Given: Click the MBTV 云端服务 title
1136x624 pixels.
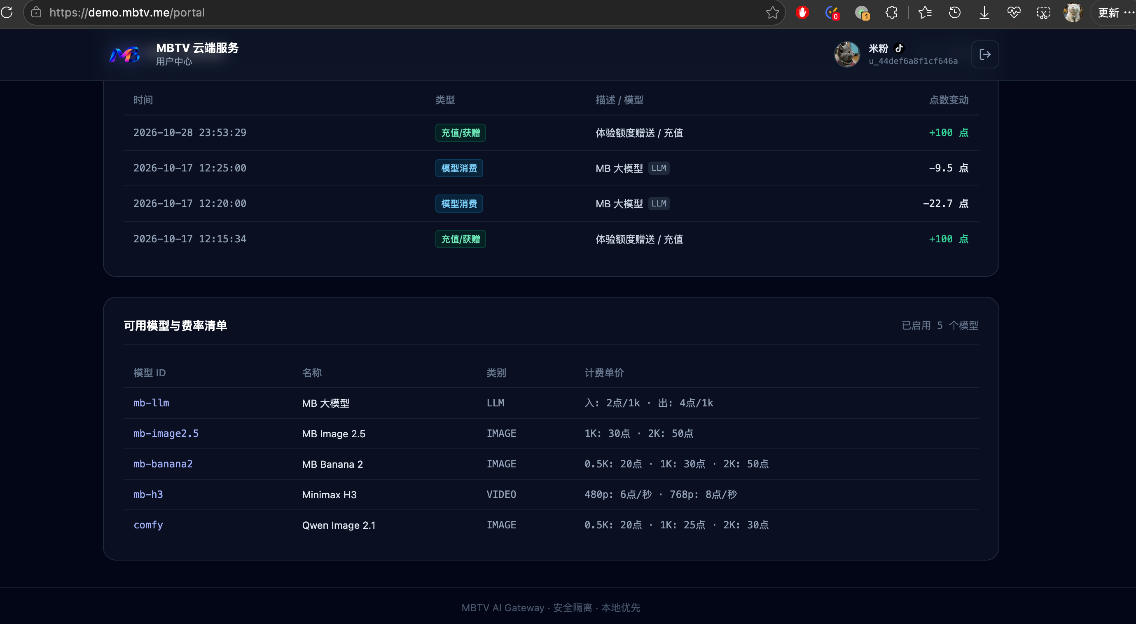Looking at the screenshot, I should 197,48.
